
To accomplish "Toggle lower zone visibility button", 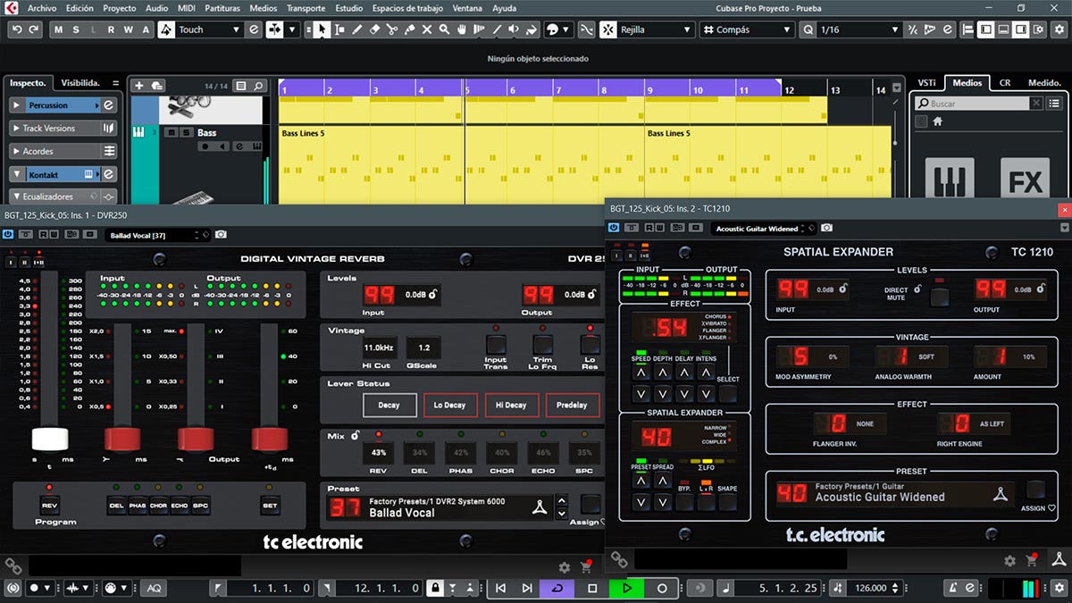I will pos(1003,29).
